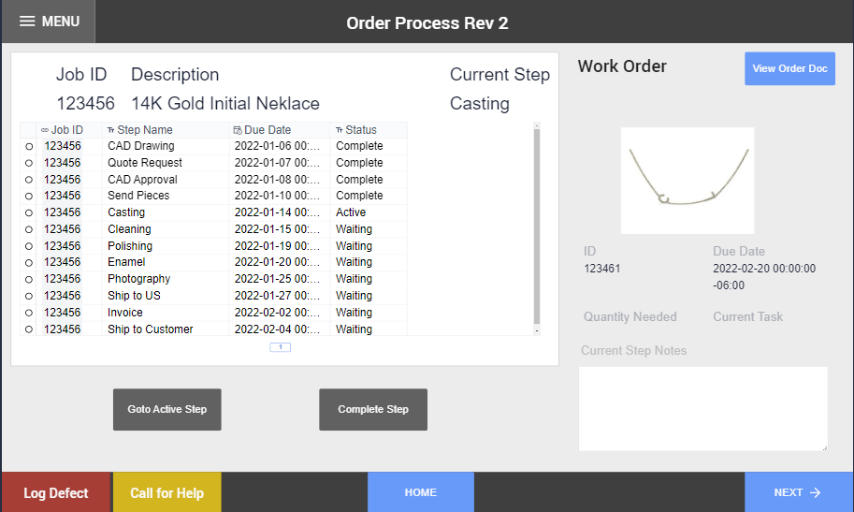Click the text-type icon beside Step Name
The image size is (854, 512).
point(110,130)
